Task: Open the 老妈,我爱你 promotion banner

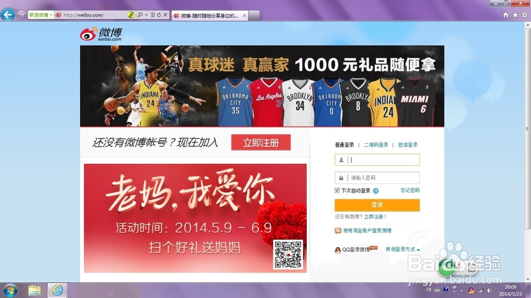Action: (195, 218)
